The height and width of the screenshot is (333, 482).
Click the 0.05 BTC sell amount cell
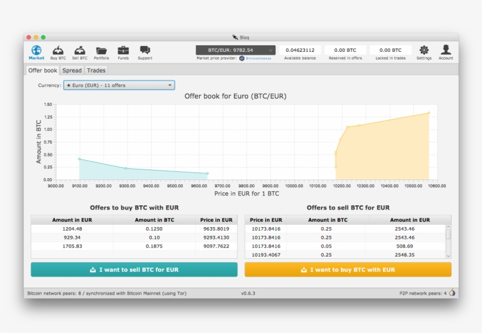pyautogui.click(x=326, y=246)
